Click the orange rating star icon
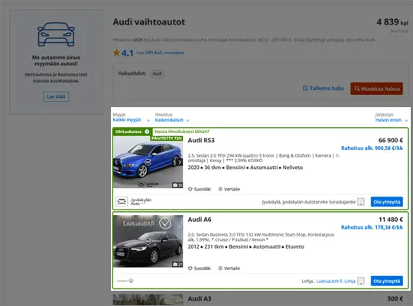Screen dimensions: 413x306 (116, 53)
